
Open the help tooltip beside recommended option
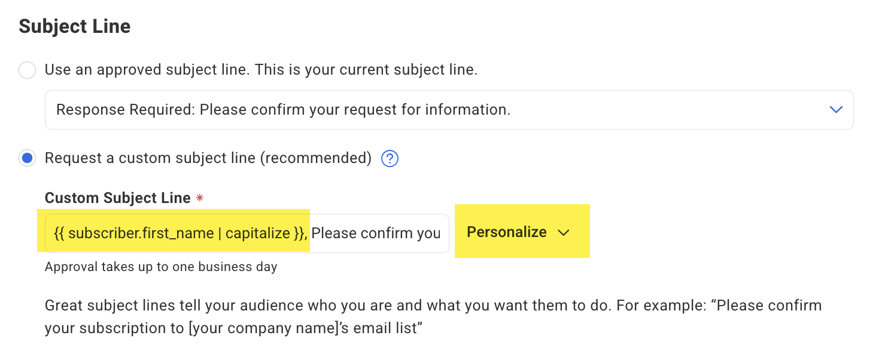point(389,158)
